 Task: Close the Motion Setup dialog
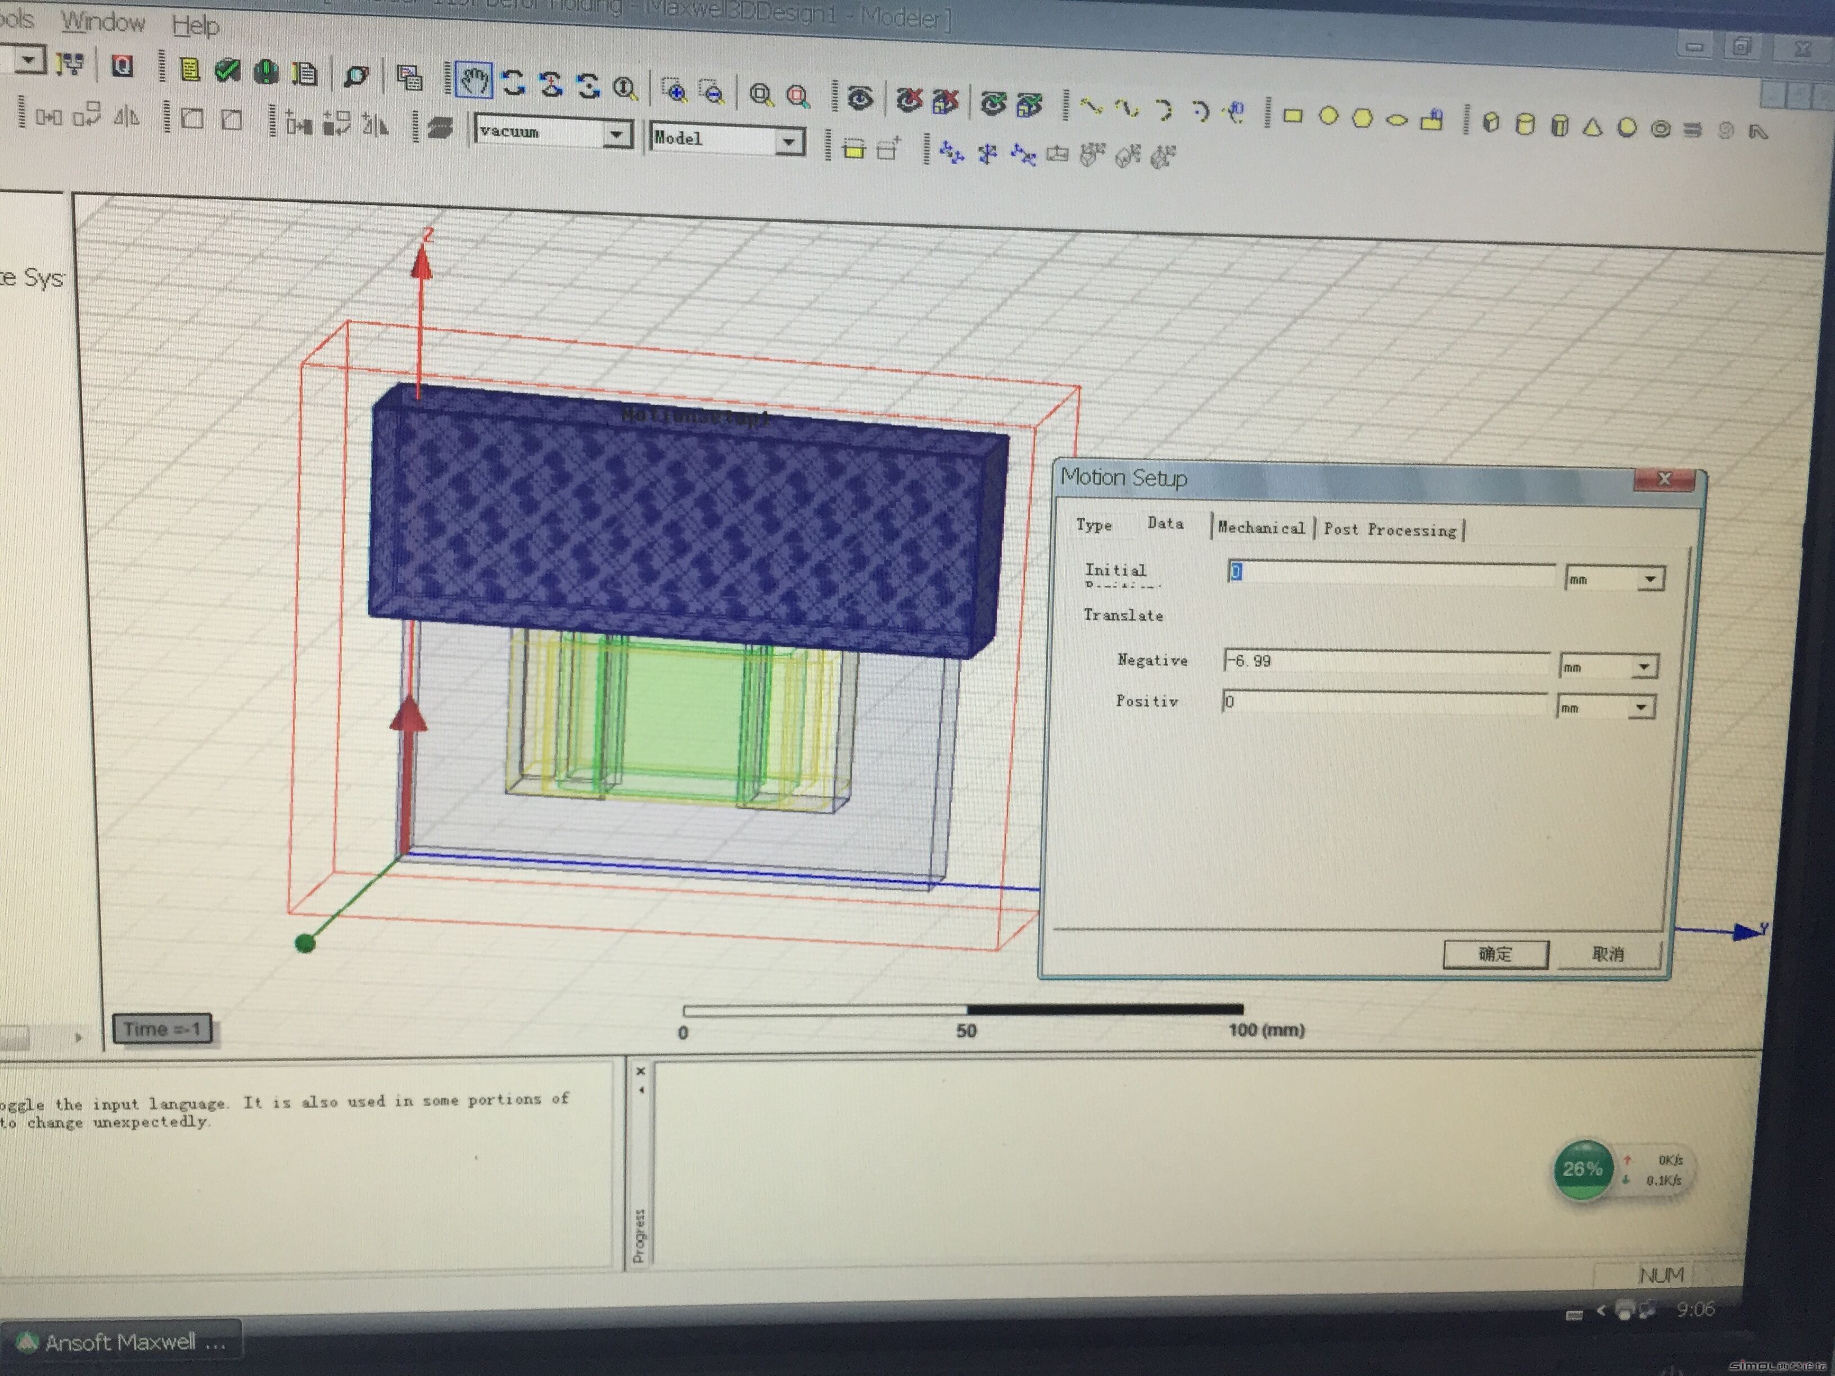(1664, 479)
